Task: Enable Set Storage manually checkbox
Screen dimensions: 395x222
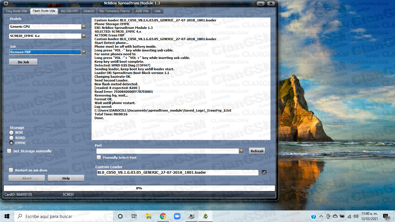Action: (9, 151)
